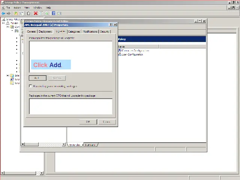Image resolution: width=240 pixels, height=180 pixels.
Task: Click the Up One Level folder icon
Action: coord(16,13)
